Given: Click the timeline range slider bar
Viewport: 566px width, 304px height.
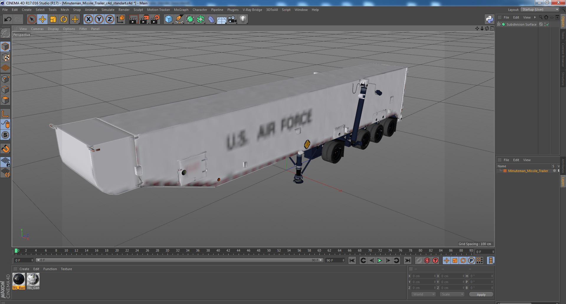Looking at the screenshot, I should click(x=179, y=260).
